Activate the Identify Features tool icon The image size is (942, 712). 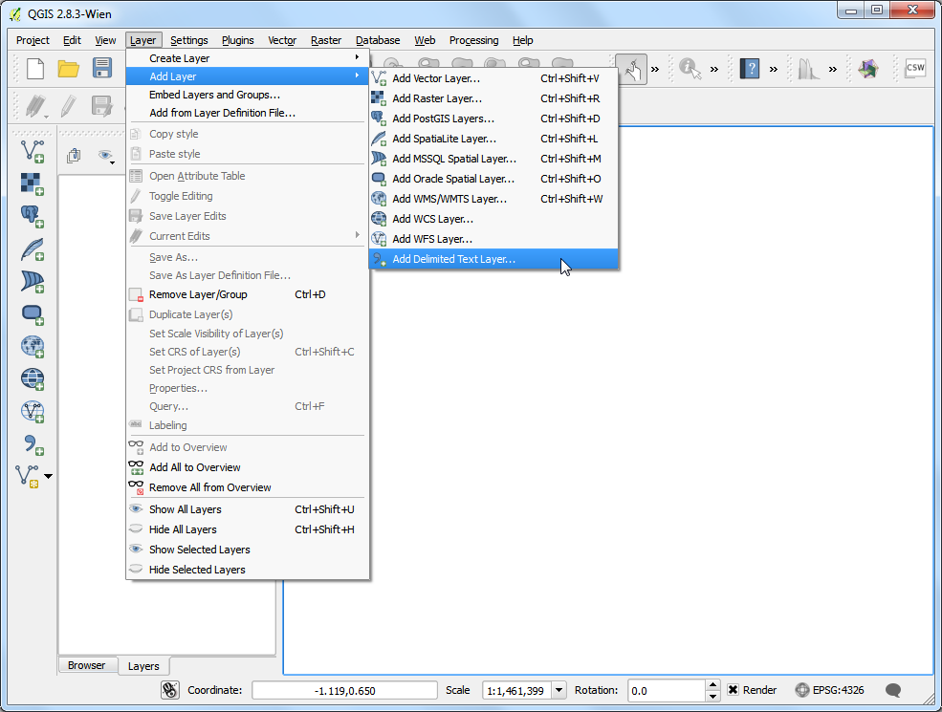tap(690, 69)
